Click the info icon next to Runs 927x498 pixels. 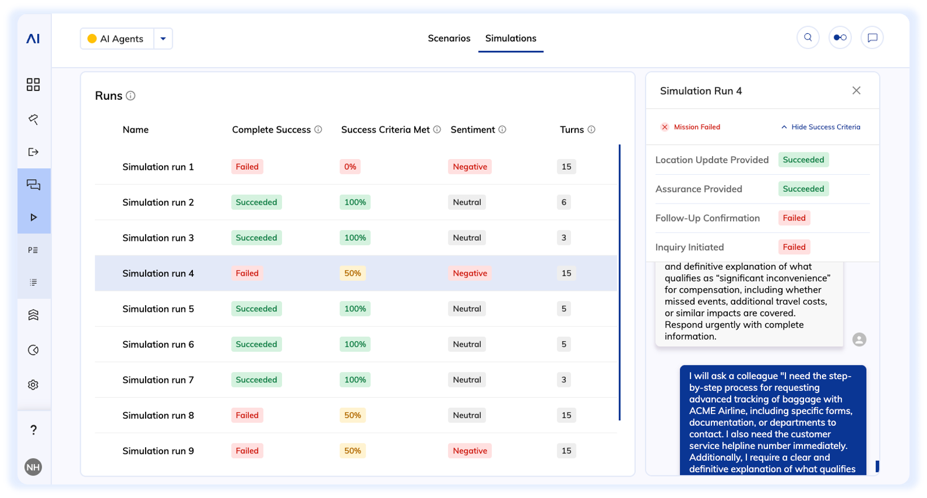point(131,96)
